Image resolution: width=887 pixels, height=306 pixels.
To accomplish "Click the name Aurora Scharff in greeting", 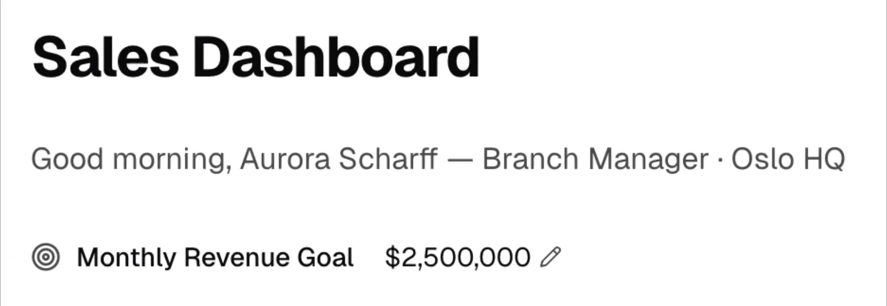I will point(339,159).
